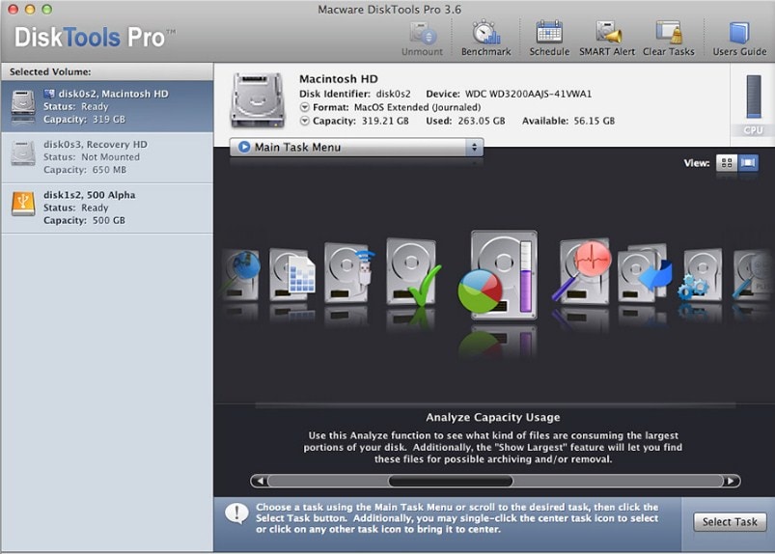
Task: Open the Users Guide book icon
Action: pos(739,38)
